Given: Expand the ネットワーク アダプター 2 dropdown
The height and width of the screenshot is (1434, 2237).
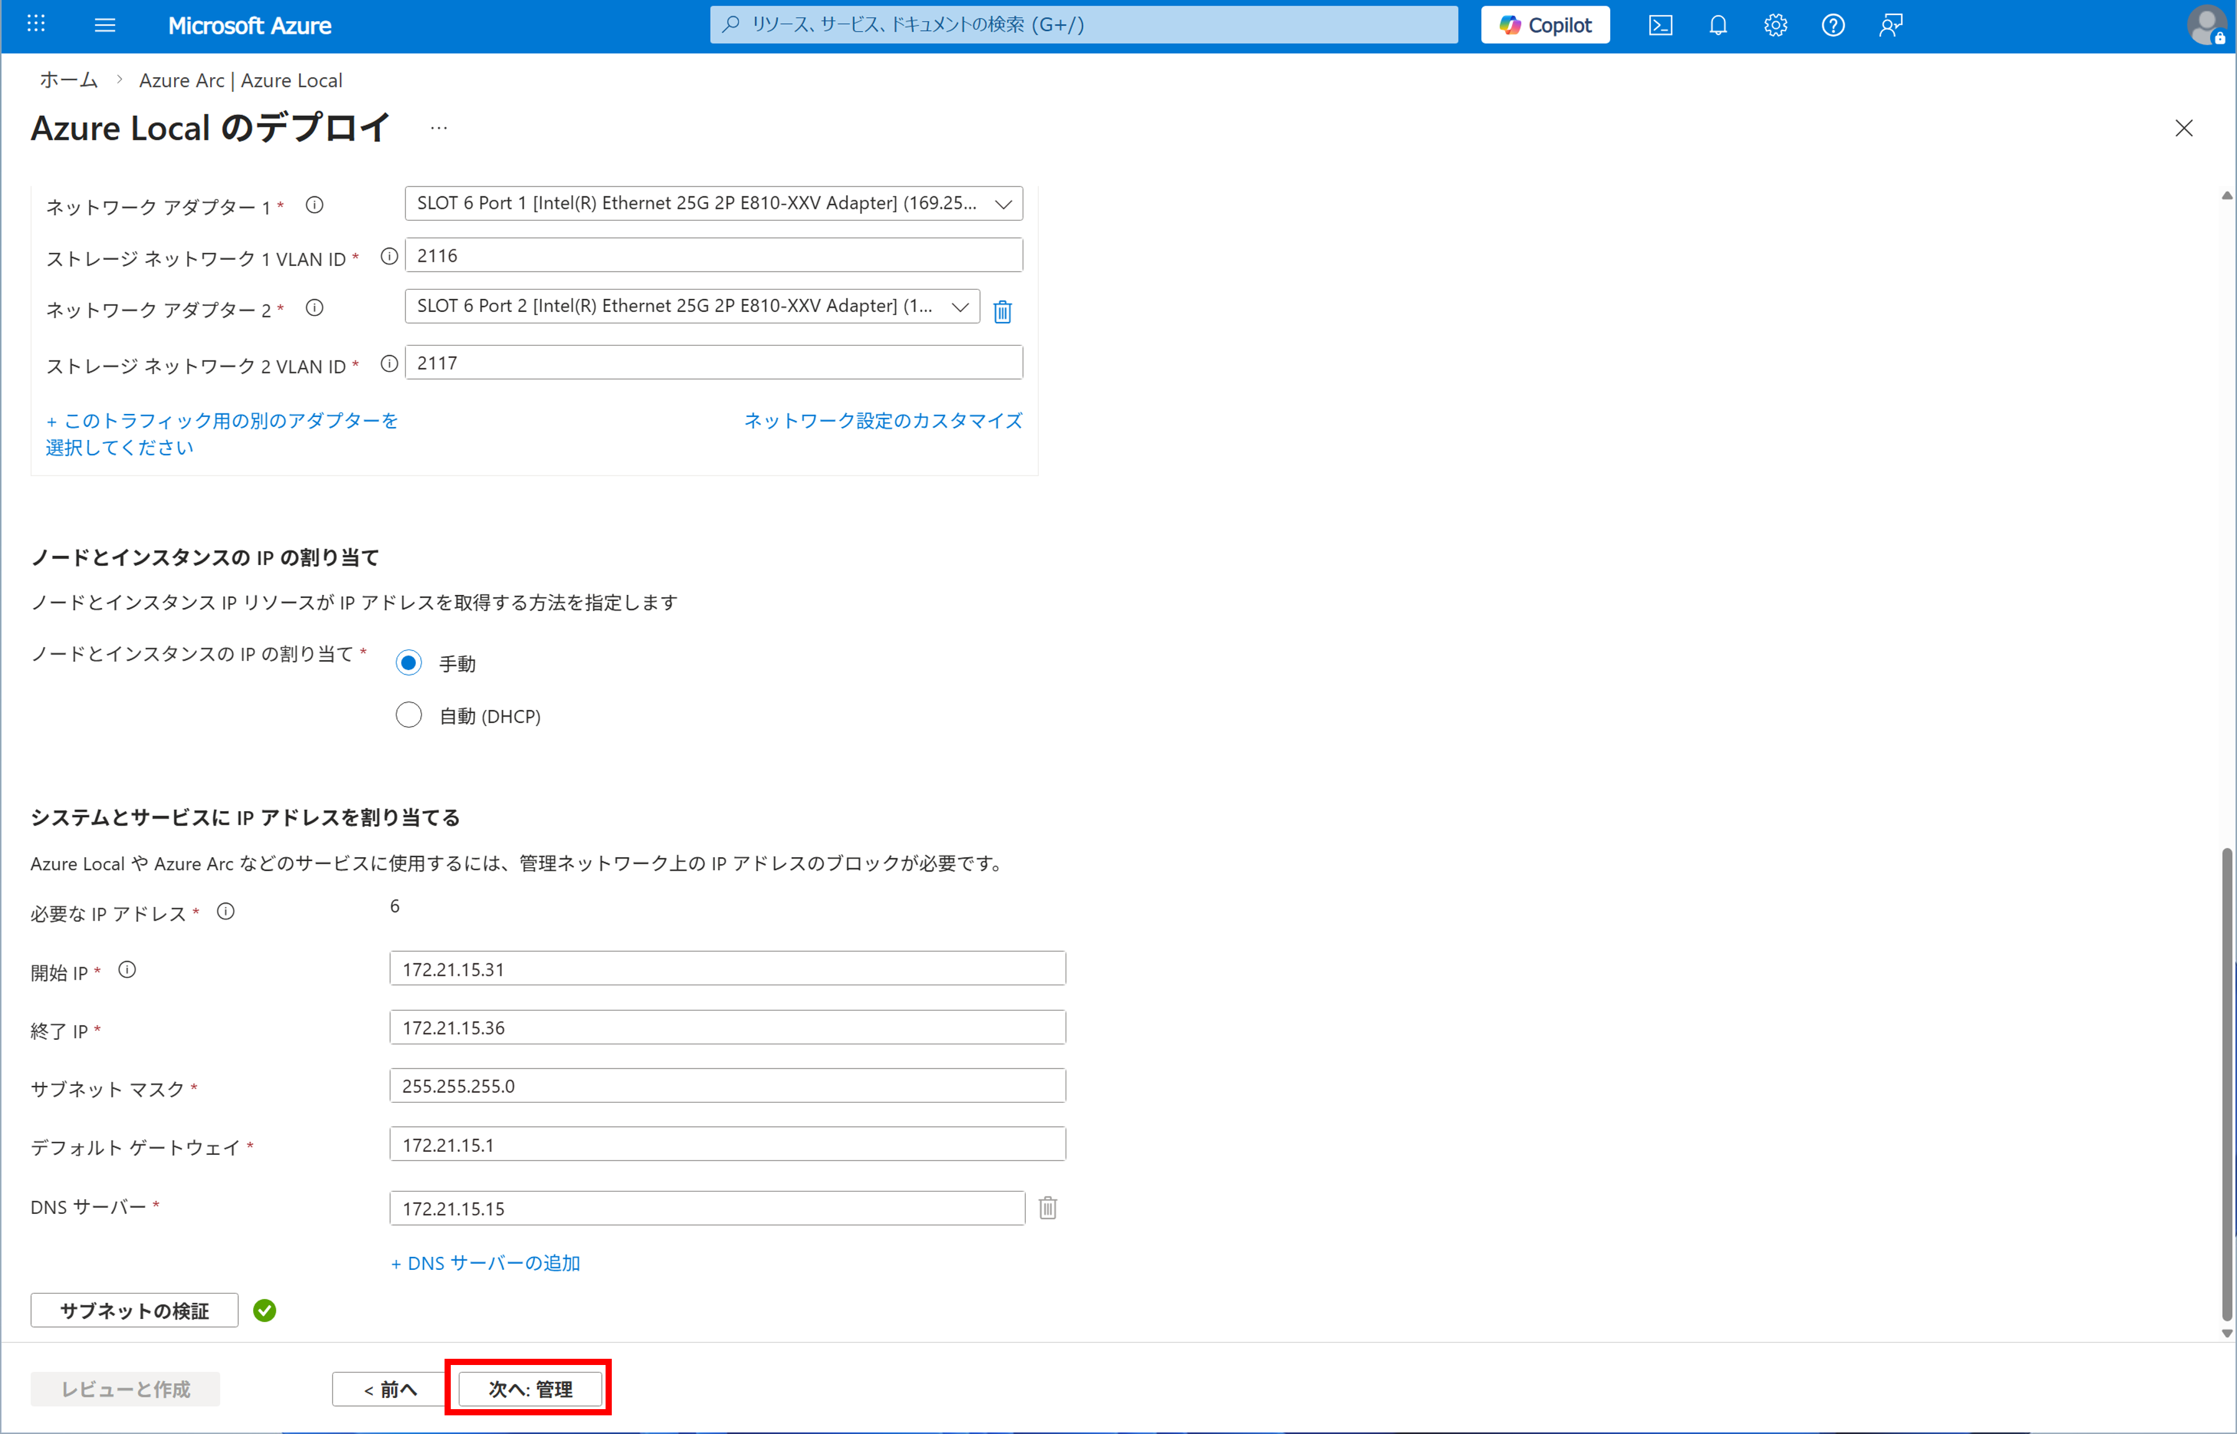Looking at the screenshot, I should (692, 306).
